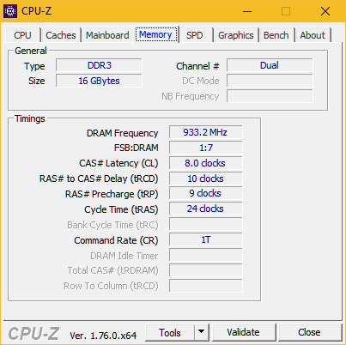Viewport: 346px width, 345px height.
Task: Click the memory Type field showing DDR3
Action: coord(99,65)
